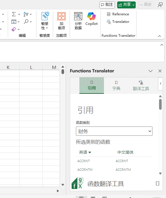Expand the Fill dropdown arrow
166x198 pixels.
(19, 22)
